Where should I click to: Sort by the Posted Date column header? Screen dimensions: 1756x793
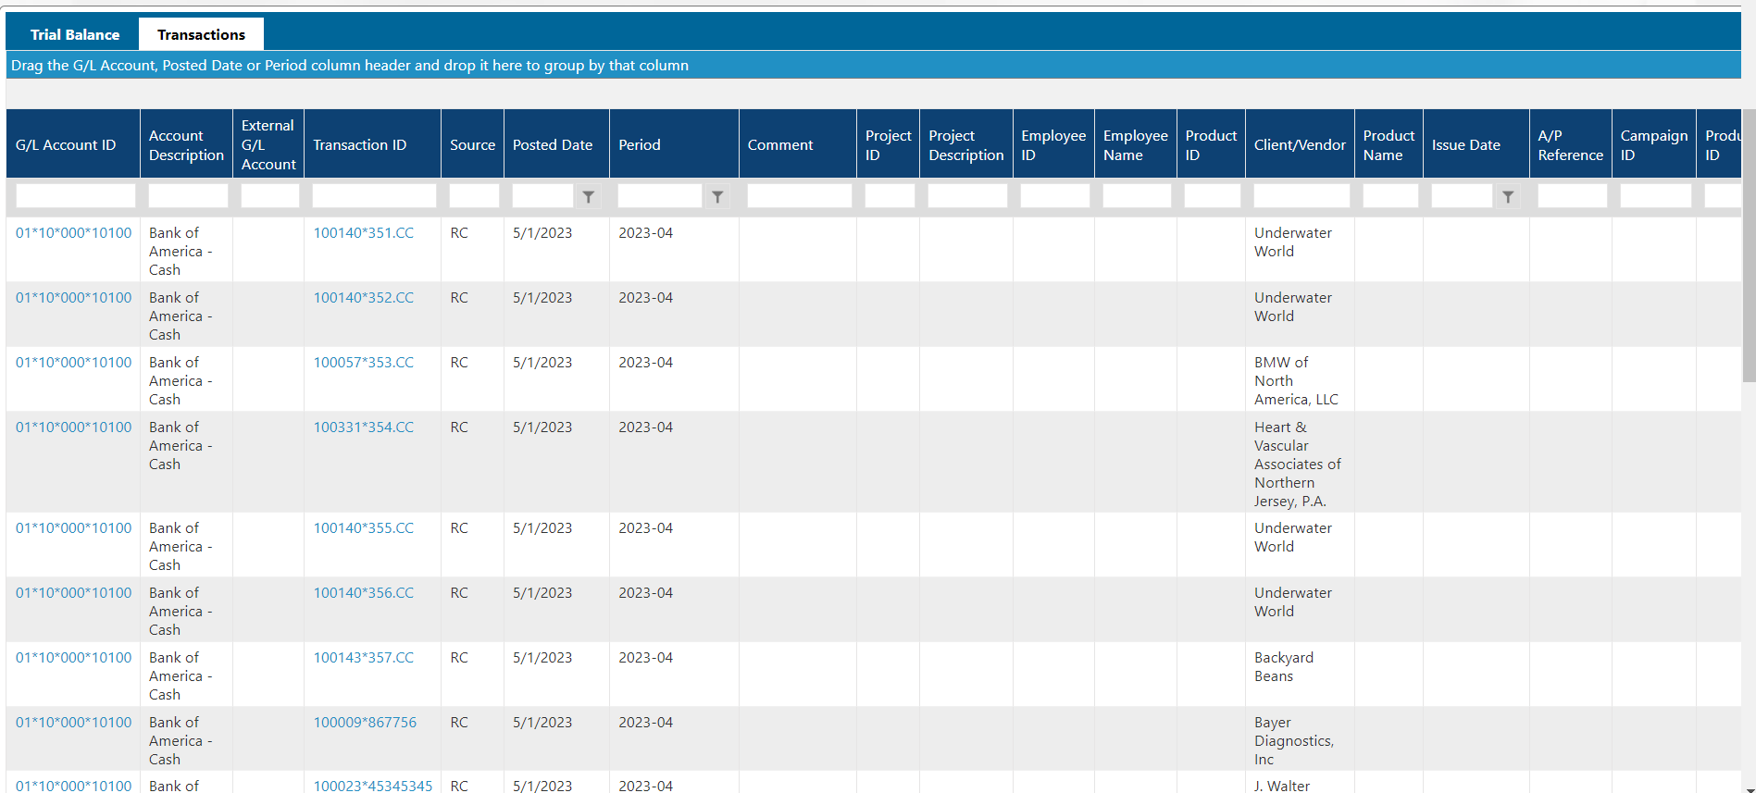[x=553, y=145]
